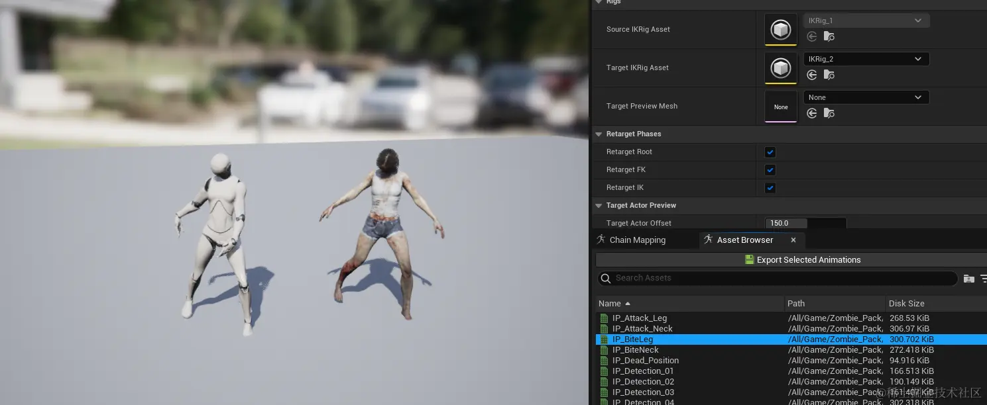Click the magnifier icon in Search Assets
The width and height of the screenshot is (987, 405).
[x=606, y=278]
